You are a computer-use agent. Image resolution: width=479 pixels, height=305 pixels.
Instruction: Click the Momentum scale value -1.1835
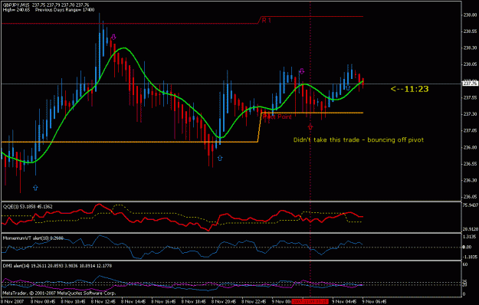470,257
